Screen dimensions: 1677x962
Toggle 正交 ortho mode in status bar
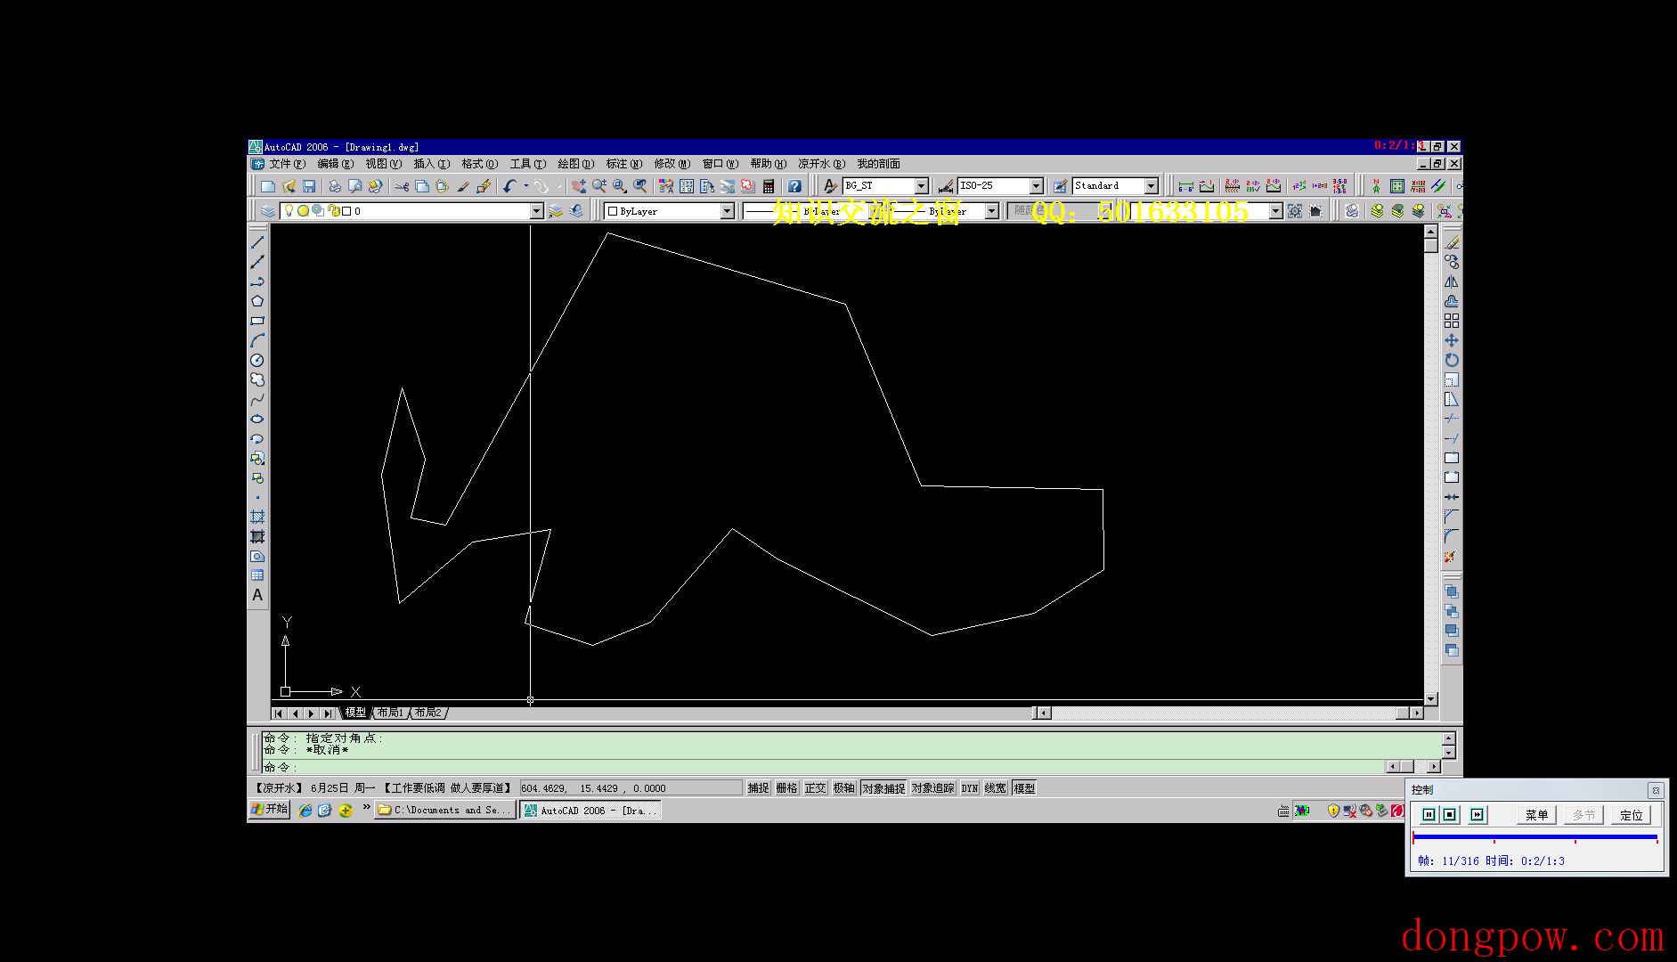point(815,788)
